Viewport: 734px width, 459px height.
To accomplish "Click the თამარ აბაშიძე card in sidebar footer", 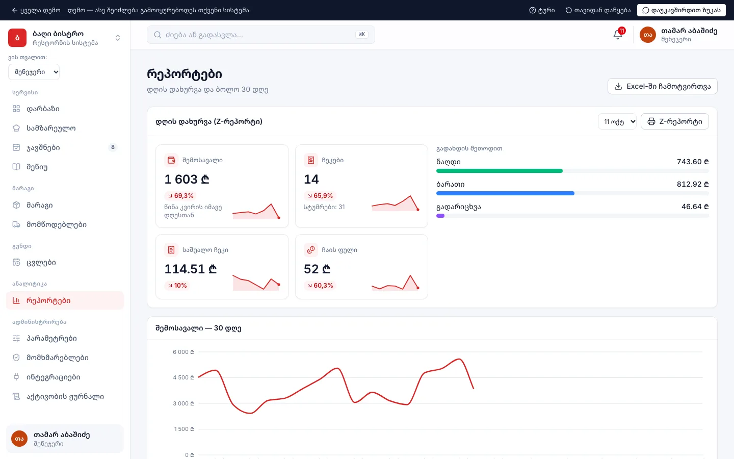I will click(65, 439).
